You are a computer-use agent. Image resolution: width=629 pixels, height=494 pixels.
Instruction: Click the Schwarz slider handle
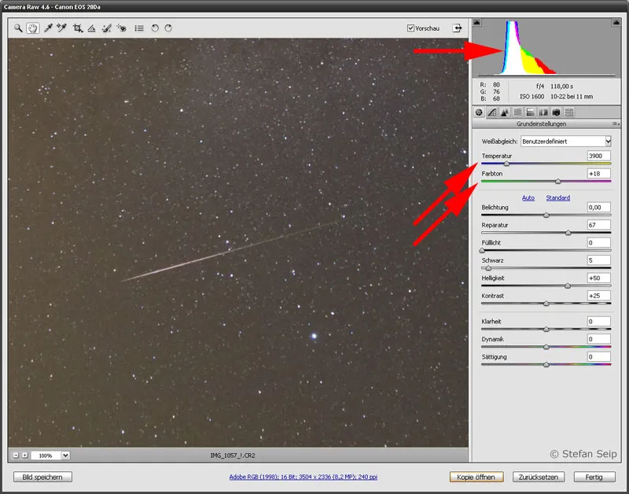[488, 268]
